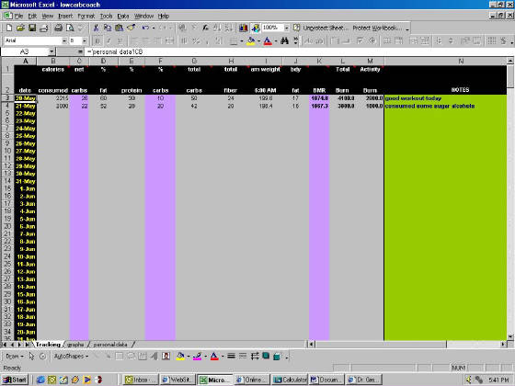The width and height of the screenshot is (515, 386).
Task: Apply Line Color in Drawing toolbar
Action: coord(197,357)
